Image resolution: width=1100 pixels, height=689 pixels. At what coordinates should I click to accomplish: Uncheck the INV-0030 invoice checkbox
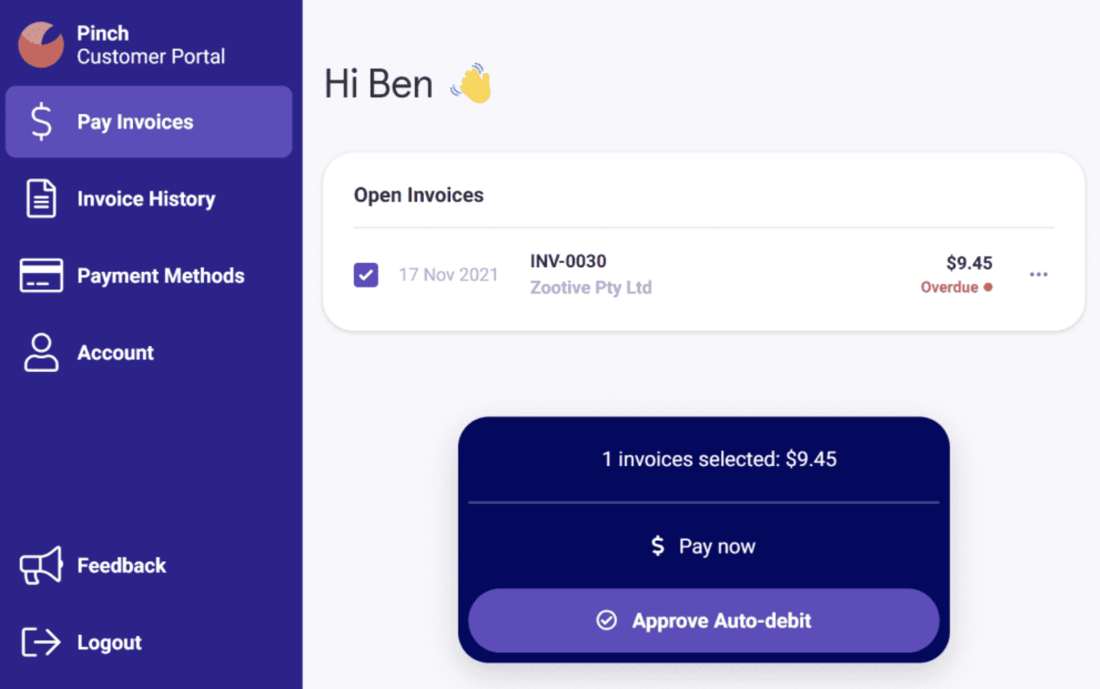(366, 275)
